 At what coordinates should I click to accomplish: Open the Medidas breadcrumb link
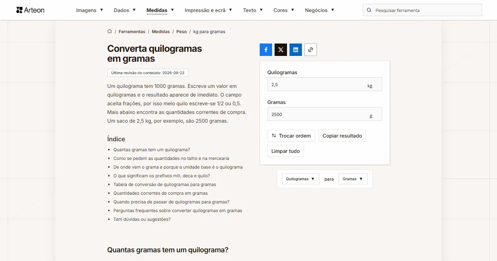[161, 31]
